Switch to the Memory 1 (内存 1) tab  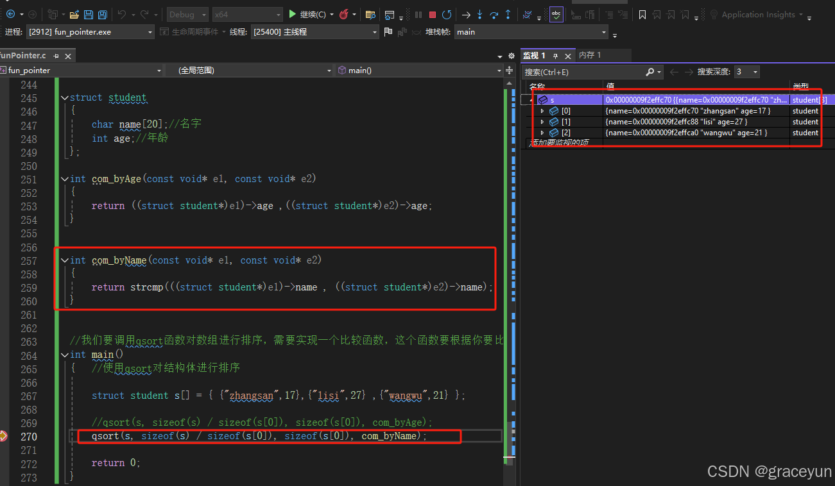[x=590, y=55]
